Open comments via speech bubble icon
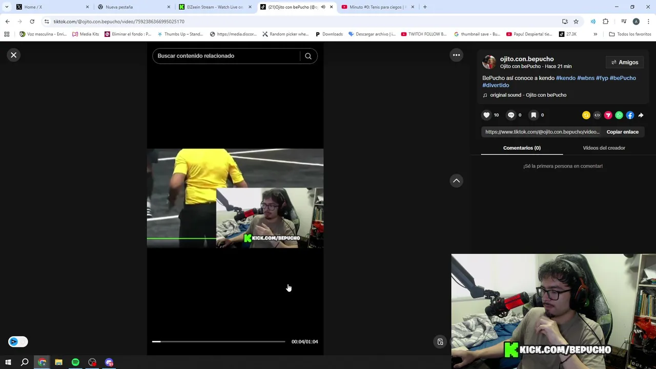Screen dimensions: 656x369 (511, 115)
